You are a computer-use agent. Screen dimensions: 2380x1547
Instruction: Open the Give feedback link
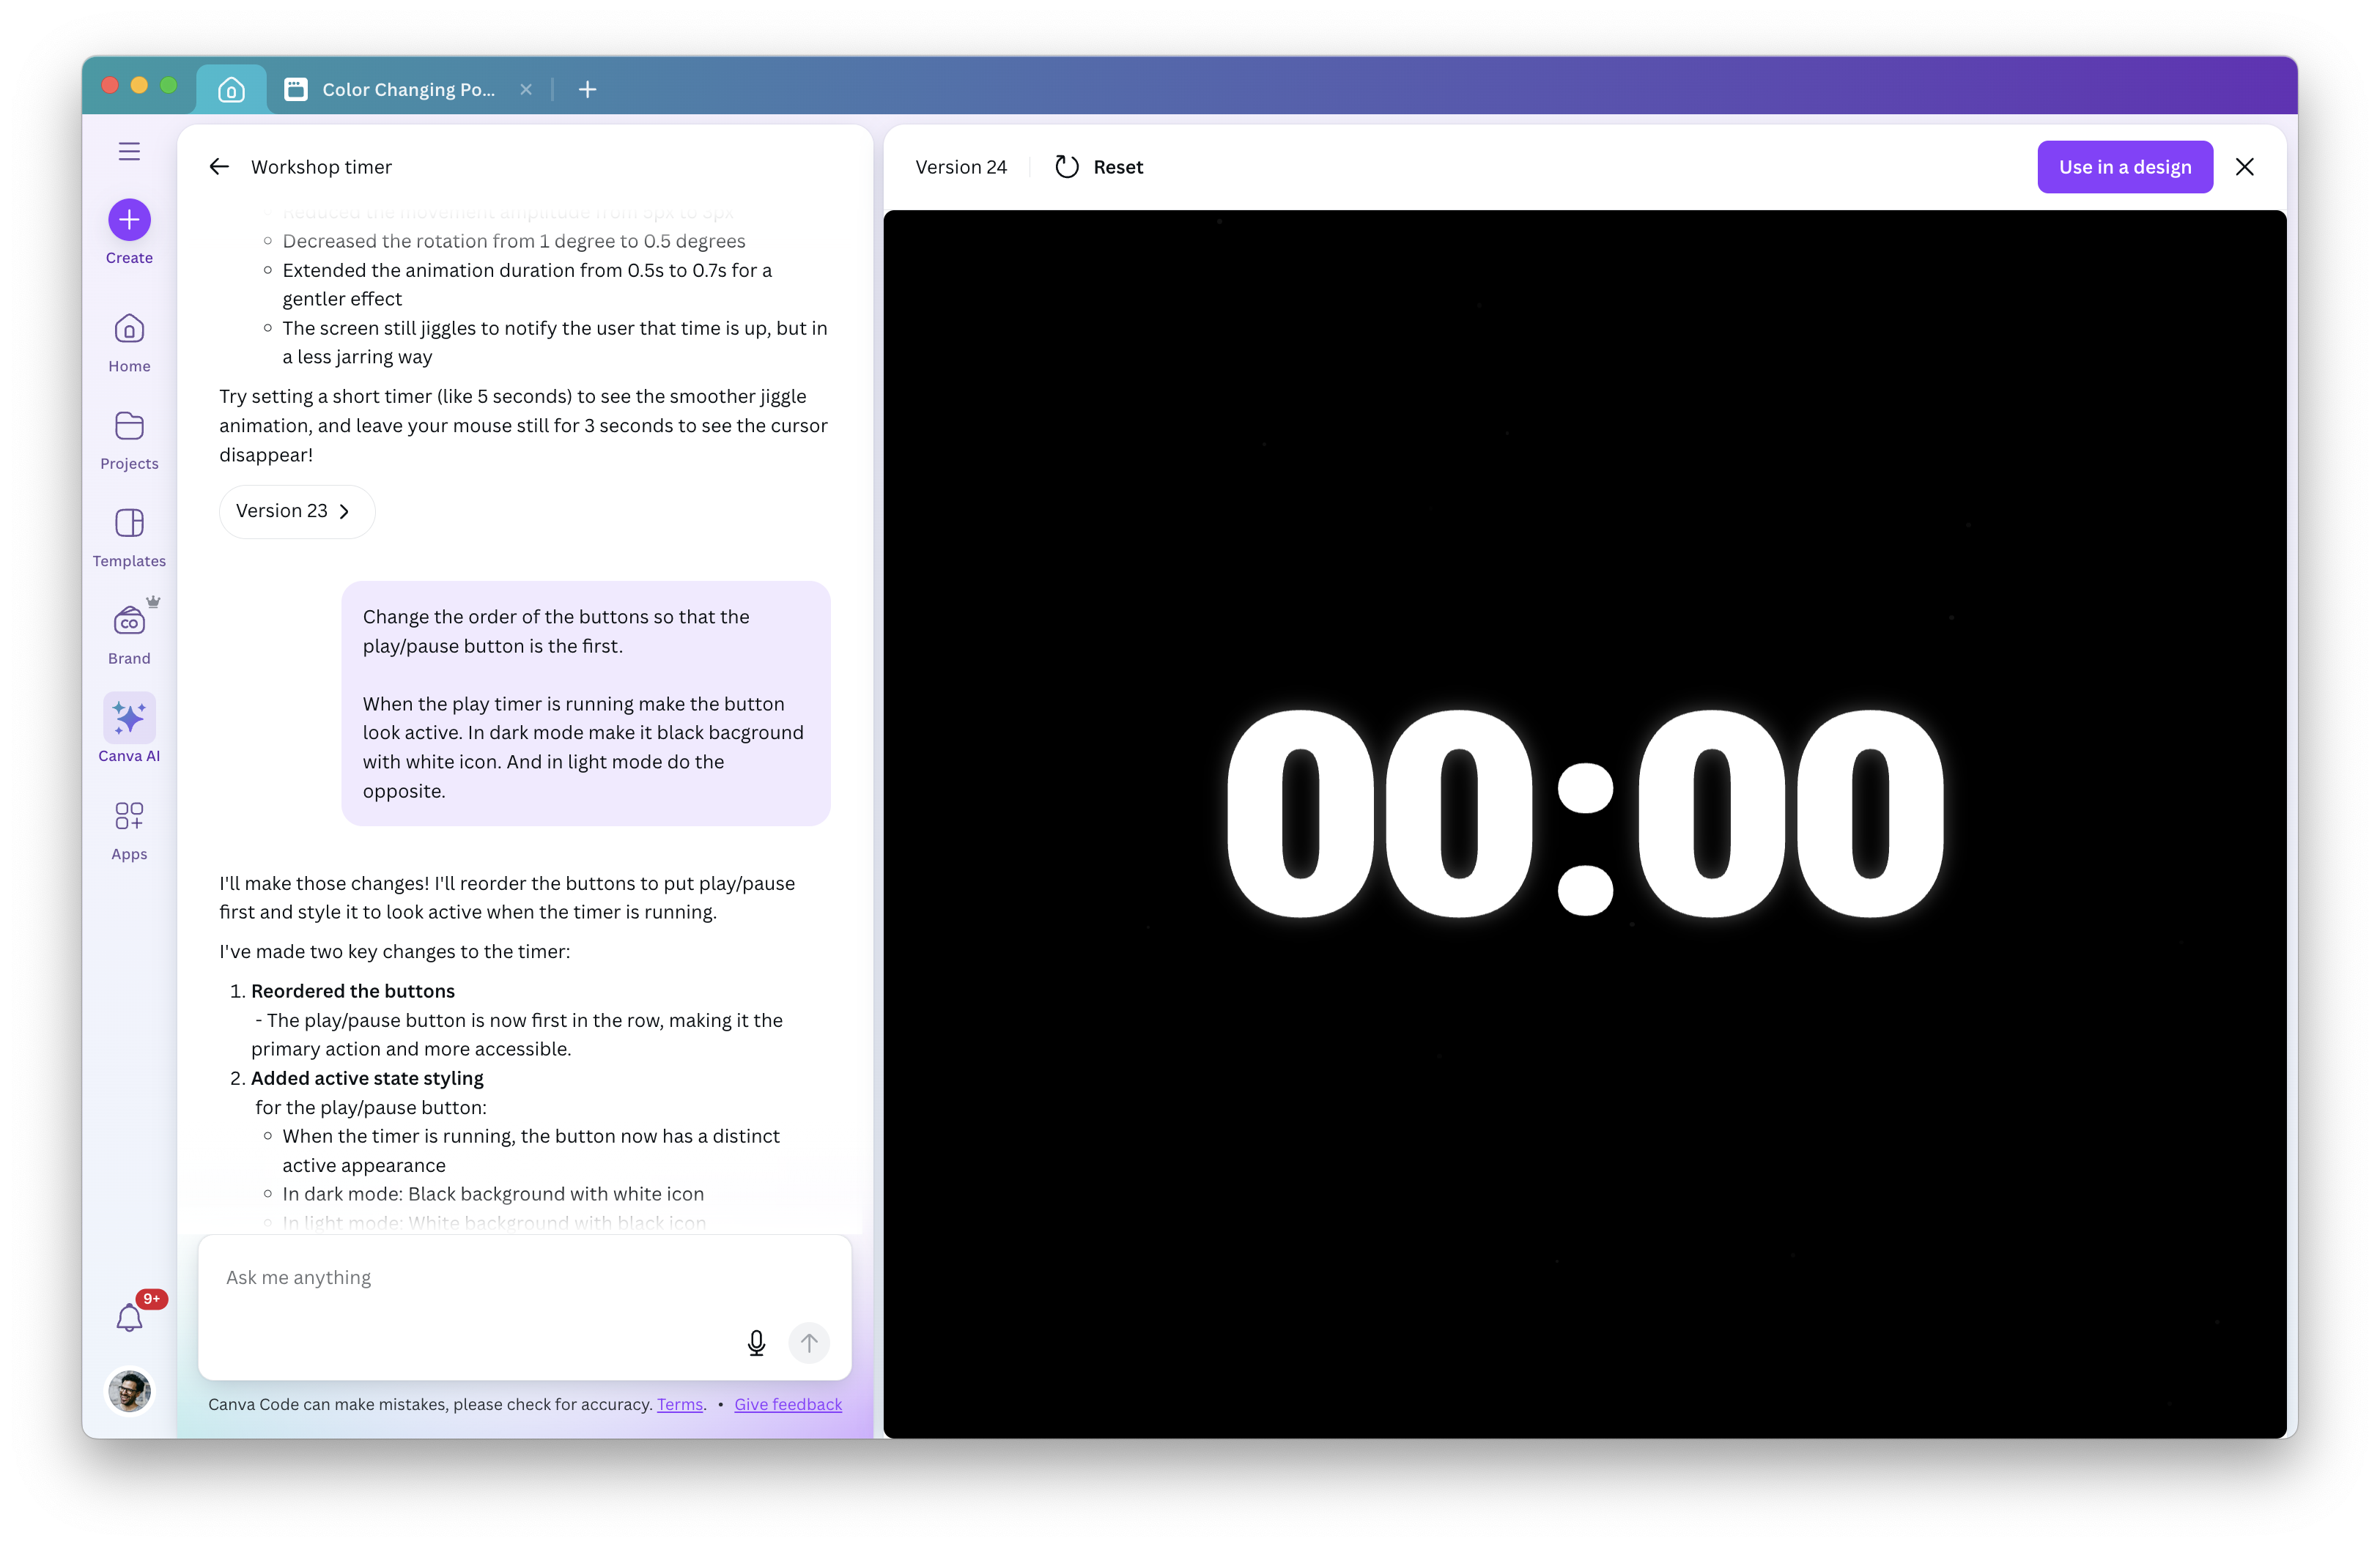pyautogui.click(x=788, y=1404)
